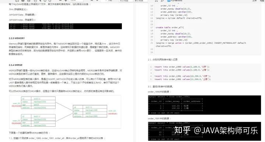
Task: Open the 文件 menu
Action: [255, 1]
